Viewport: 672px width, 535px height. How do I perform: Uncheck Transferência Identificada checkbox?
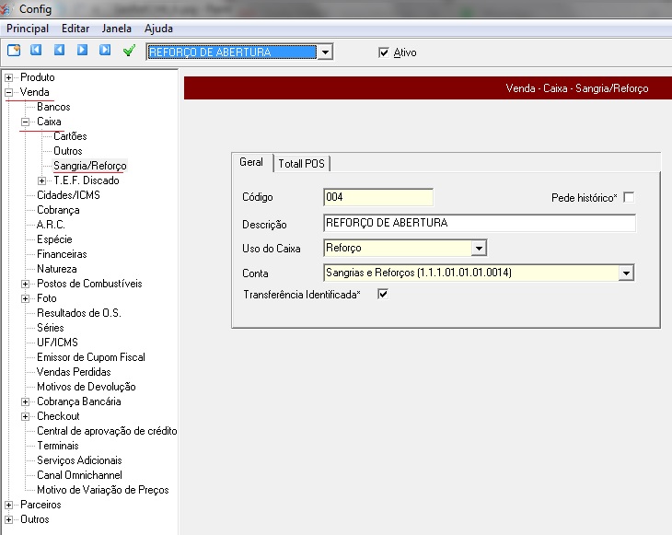point(383,294)
